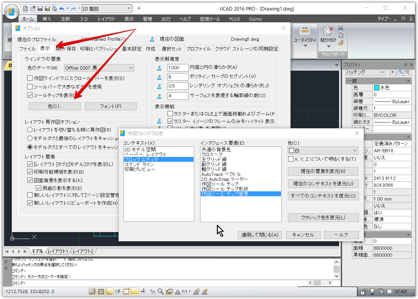
Task: Open the object type dropdown showing ハッチング
Action: point(365,72)
